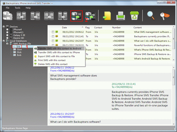Click the conversation timestamp 2012/06/11 19:23:07
The image size is (177, 132).
62,114
